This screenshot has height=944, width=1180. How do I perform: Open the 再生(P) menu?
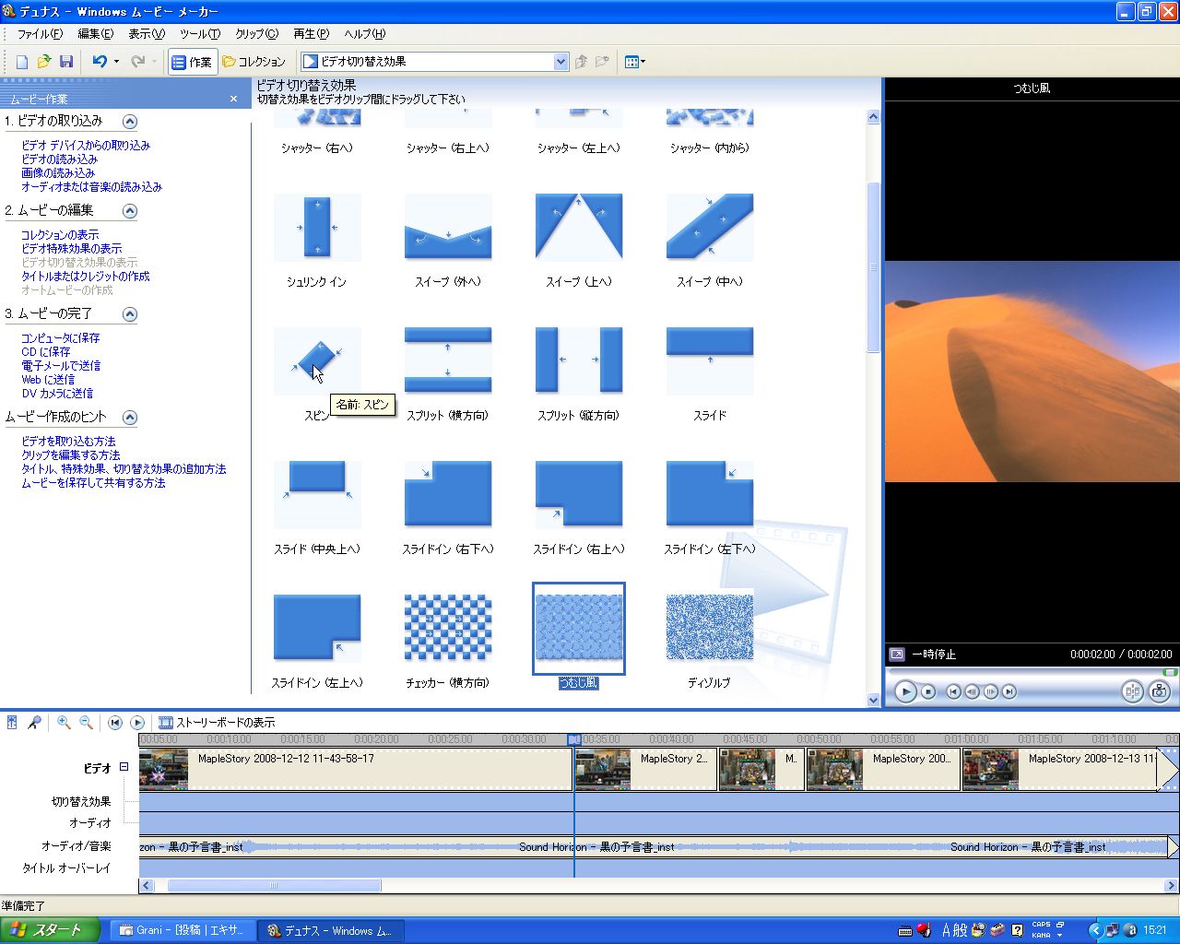coord(312,34)
